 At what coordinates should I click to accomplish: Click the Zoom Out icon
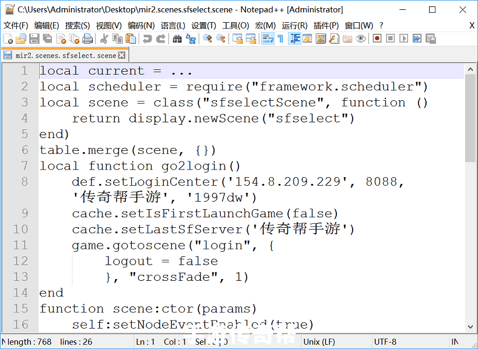coord(220,39)
